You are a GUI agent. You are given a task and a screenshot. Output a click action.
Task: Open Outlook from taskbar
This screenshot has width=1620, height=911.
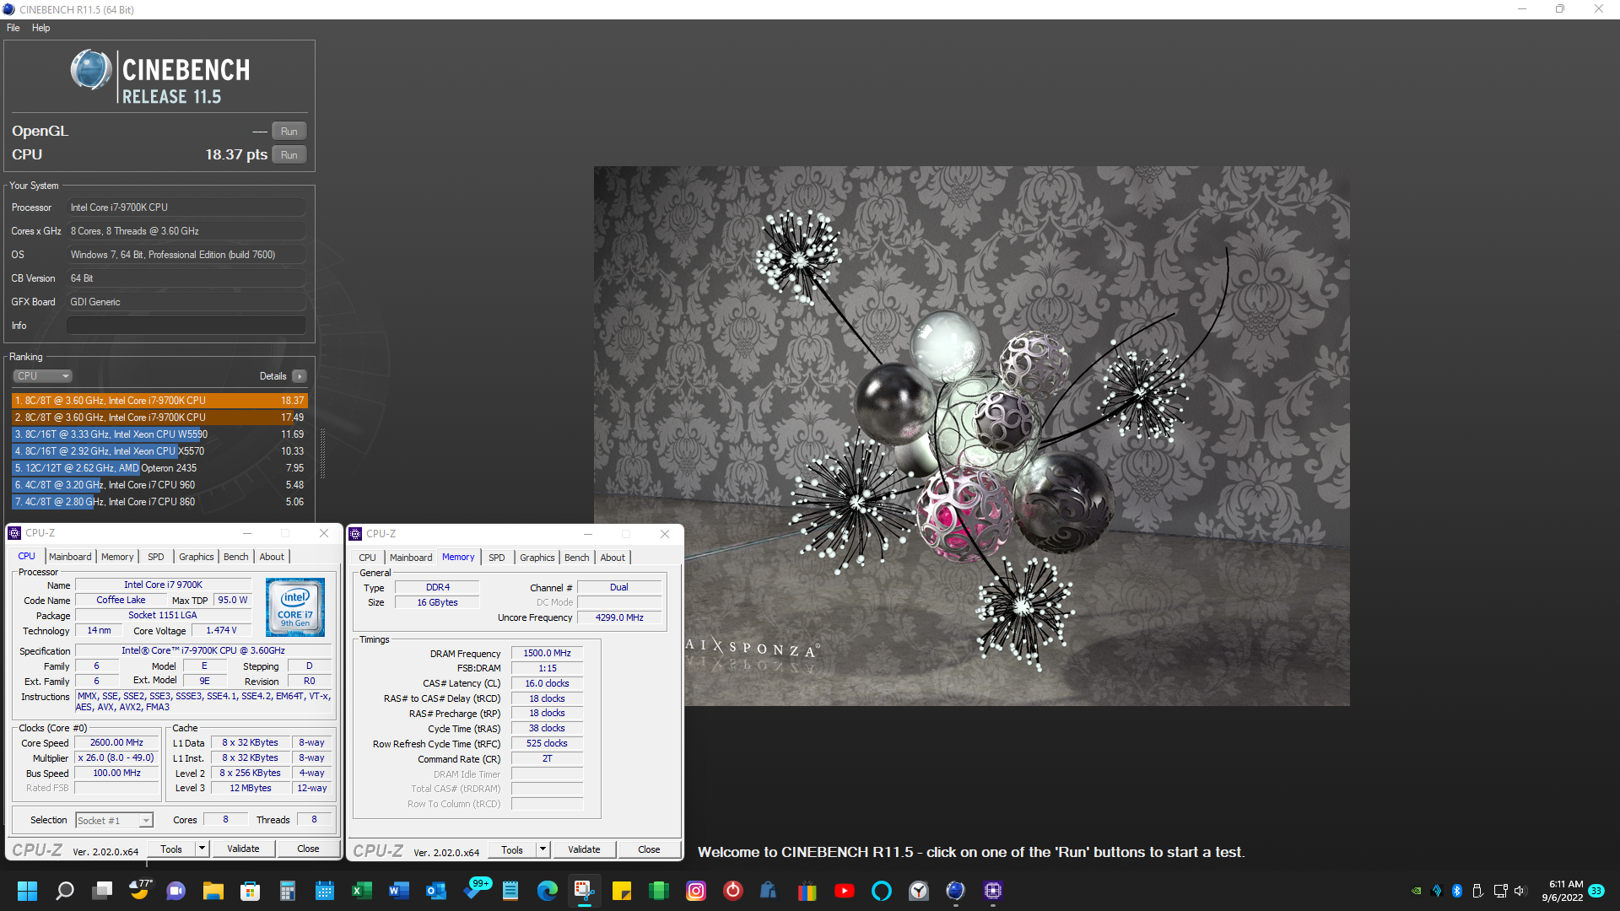pyautogui.click(x=436, y=891)
